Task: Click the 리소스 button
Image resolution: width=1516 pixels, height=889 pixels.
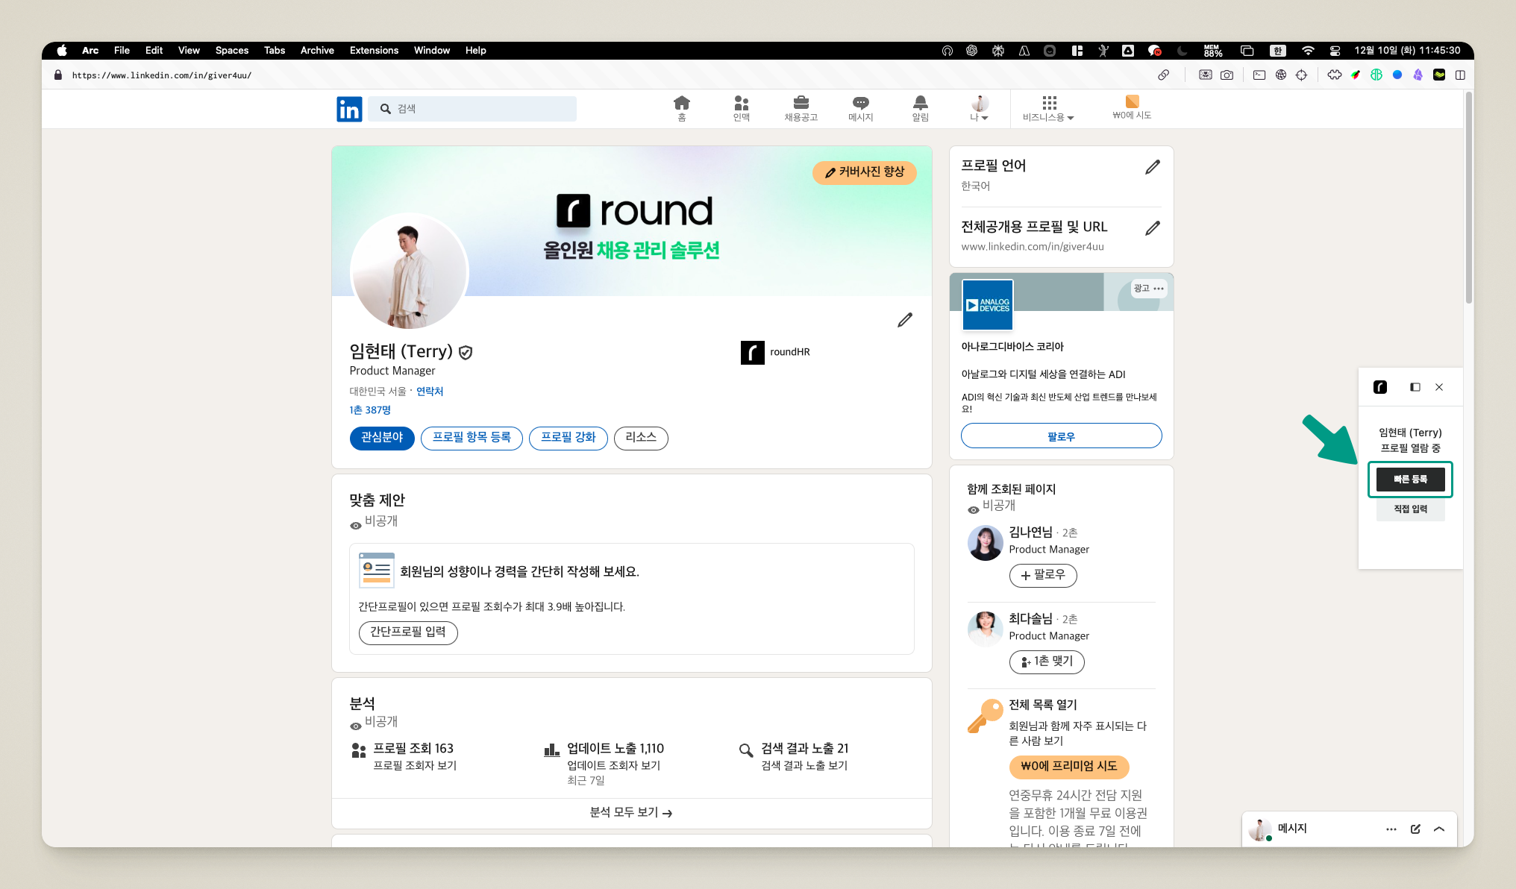Action: [x=641, y=438]
